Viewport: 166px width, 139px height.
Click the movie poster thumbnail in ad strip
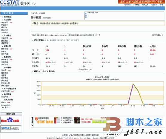(77, 120)
